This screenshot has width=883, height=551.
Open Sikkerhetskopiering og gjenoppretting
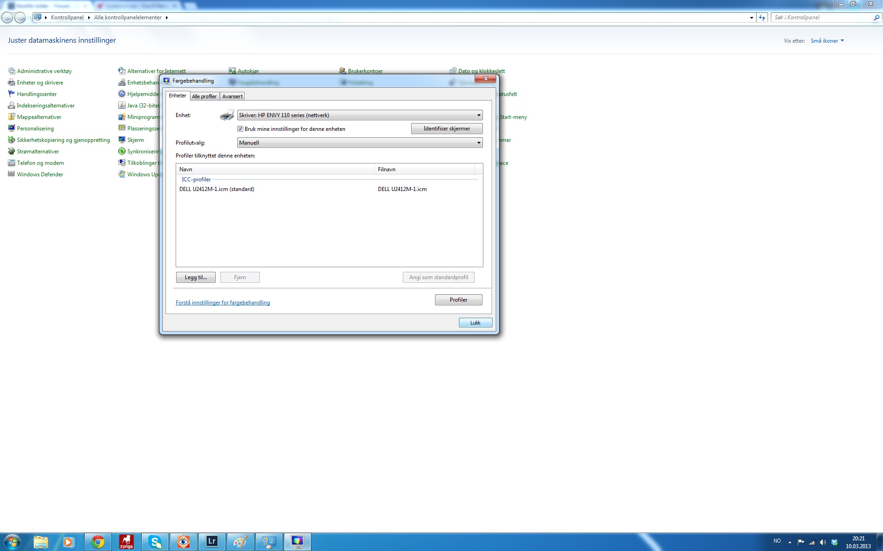59,140
